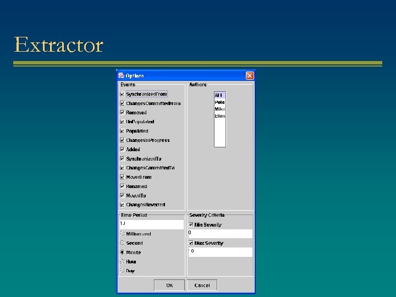
Task: Click the Options dialog title icon
Action: point(121,75)
